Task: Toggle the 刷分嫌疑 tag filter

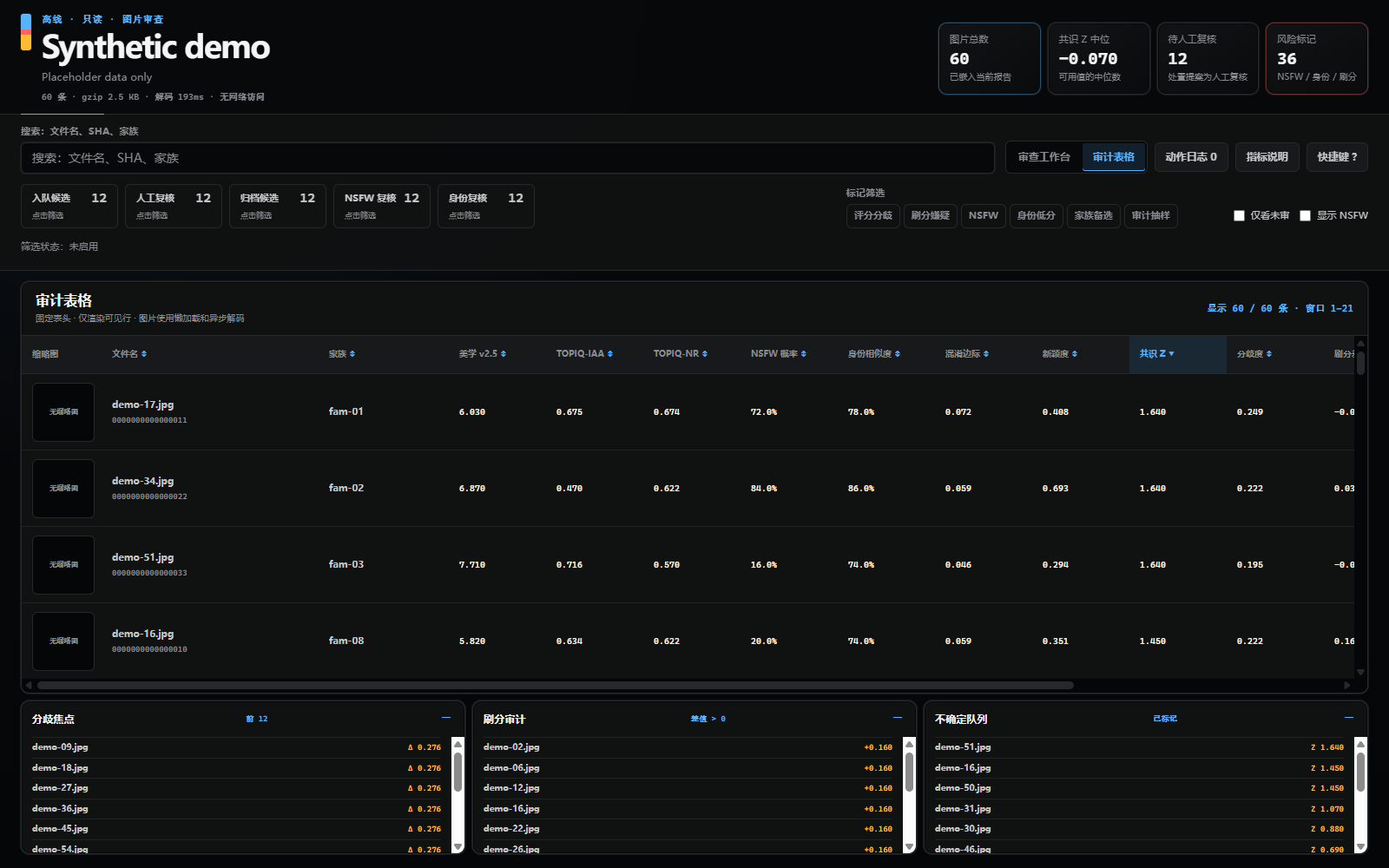Action: [930, 216]
